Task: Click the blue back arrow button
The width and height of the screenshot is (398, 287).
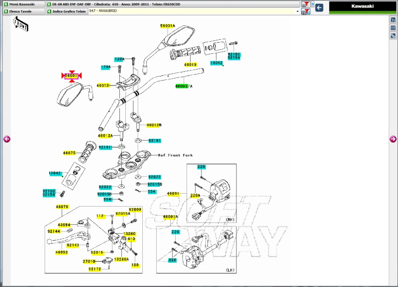Action: tap(319, 7)
